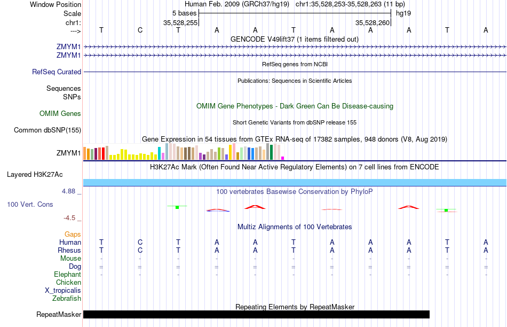Image resolution: width=507 pixels, height=327 pixels.
Task: Select the X_tropicalis species label
Action: 63,291
